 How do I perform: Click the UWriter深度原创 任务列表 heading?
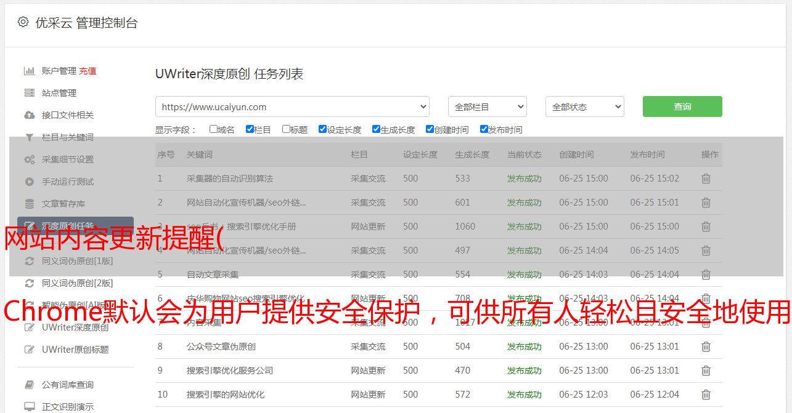229,74
